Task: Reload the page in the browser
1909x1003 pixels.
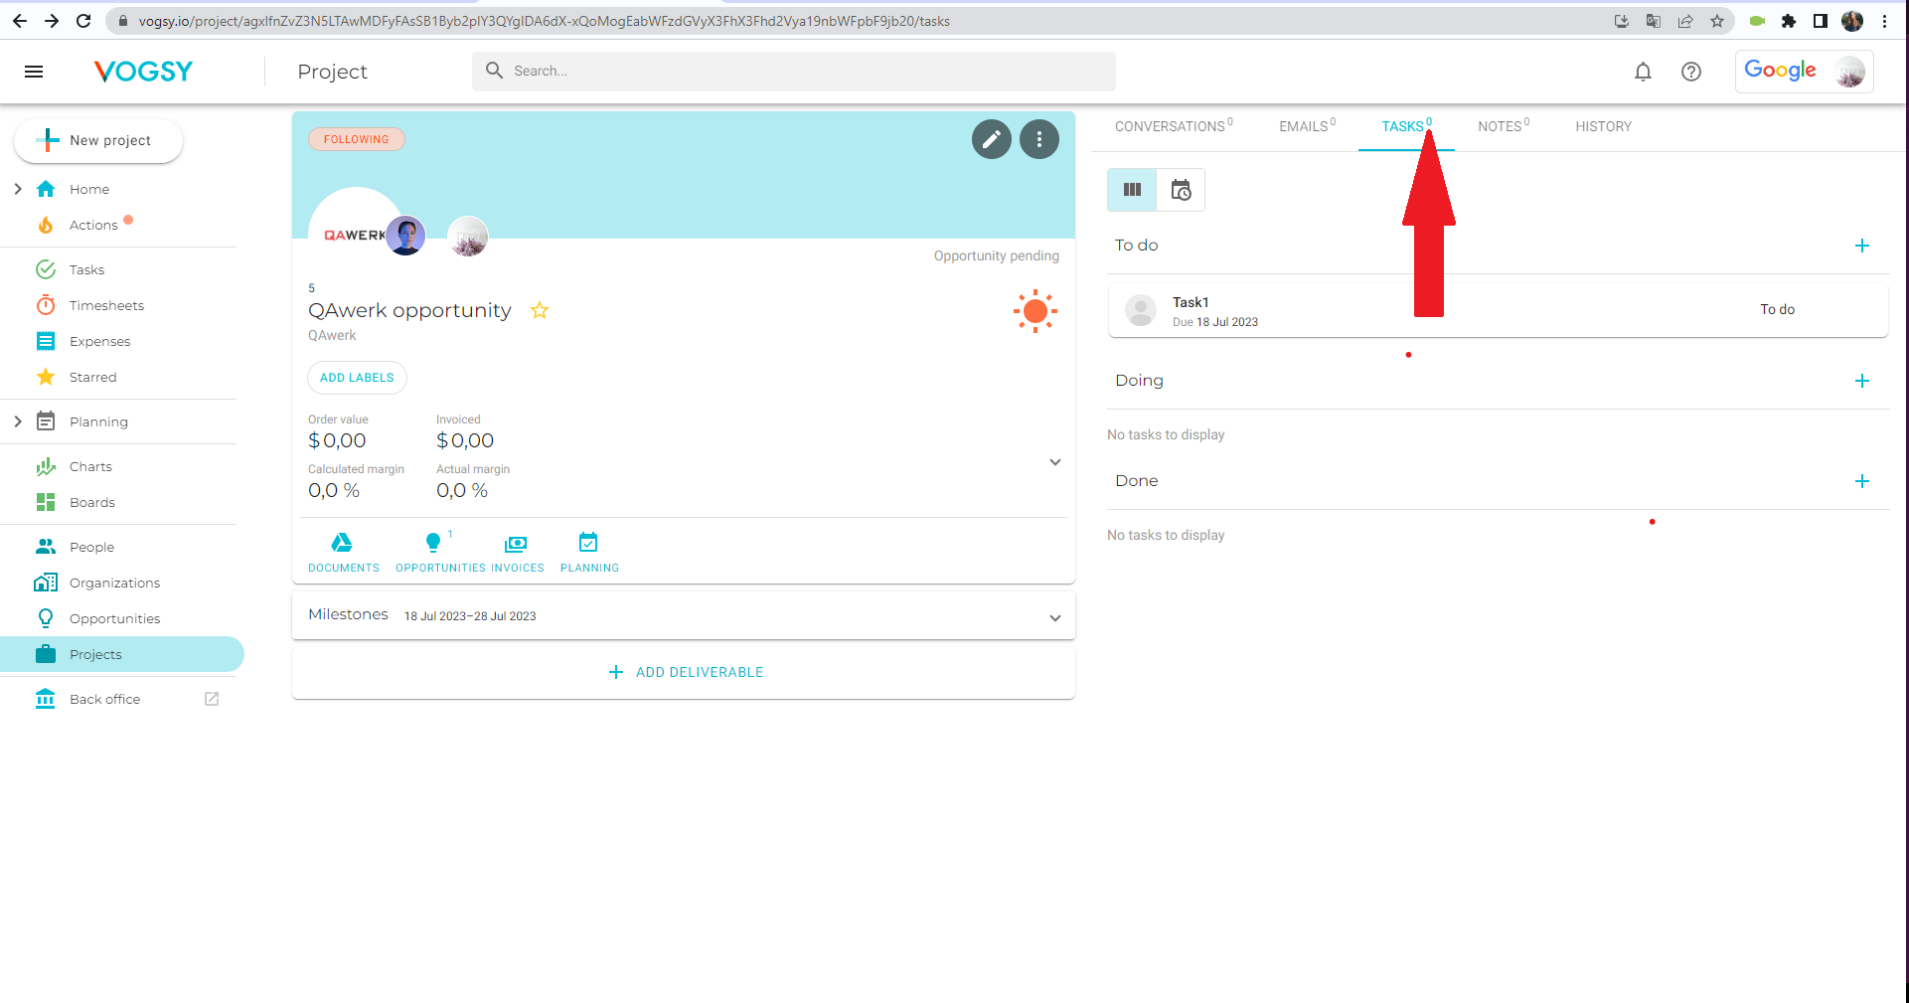Action: [83, 21]
